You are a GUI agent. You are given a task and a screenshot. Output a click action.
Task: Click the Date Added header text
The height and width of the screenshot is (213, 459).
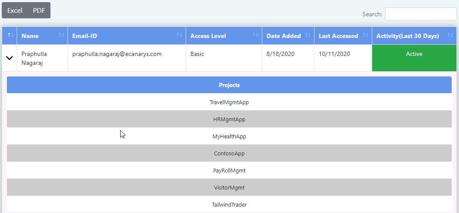click(x=284, y=36)
